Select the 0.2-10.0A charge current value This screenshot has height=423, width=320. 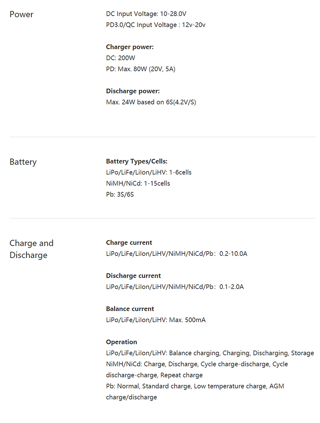[233, 254]
